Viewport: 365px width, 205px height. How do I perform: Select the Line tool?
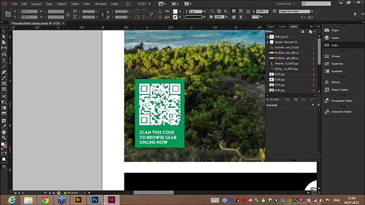pyautogui.click(x=4, y=67)
